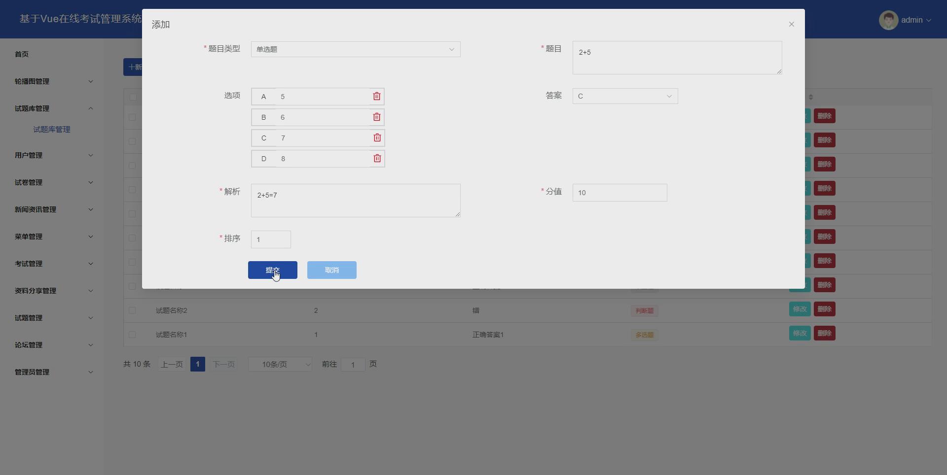Viewport: 947px width, 475px height.
Task: Close the 添加 dialog
Action: 791,24
